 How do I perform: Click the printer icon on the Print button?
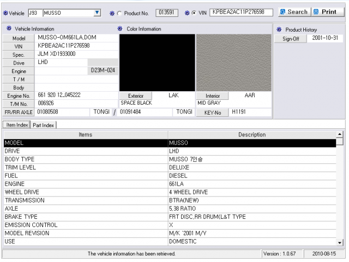[x=316, y=12]
